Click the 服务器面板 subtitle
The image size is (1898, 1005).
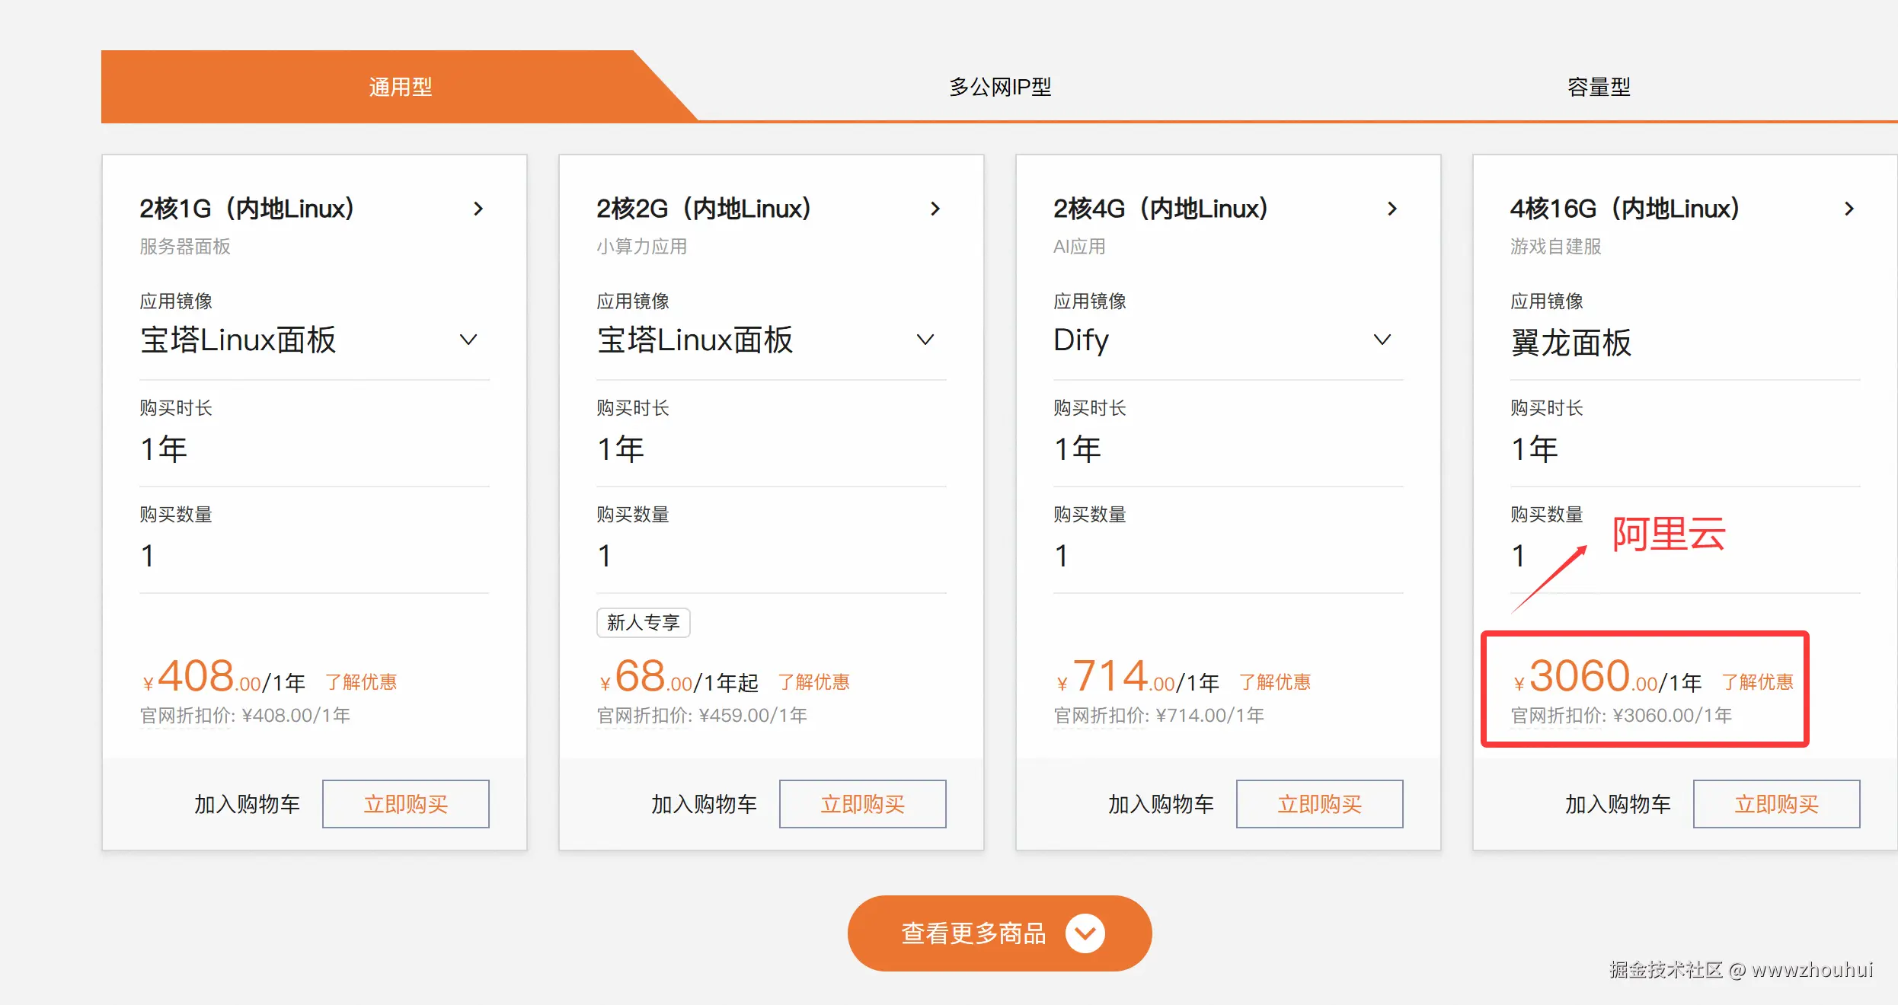pos(185,247)
